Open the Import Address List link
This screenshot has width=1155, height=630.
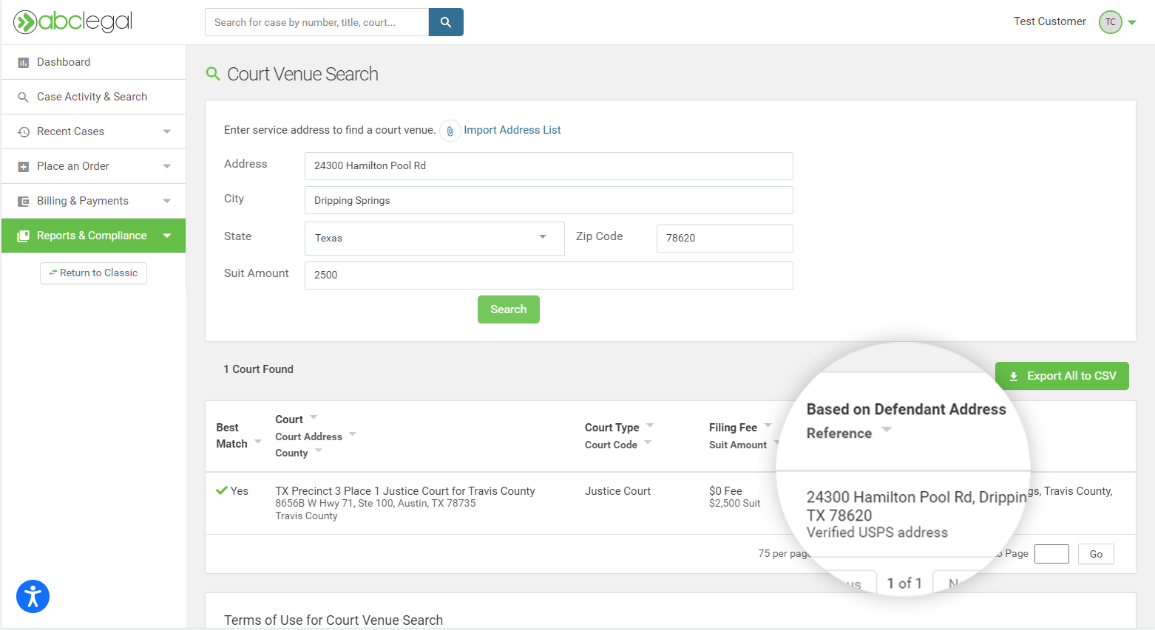pyautogui.click(x=512, y=130)
